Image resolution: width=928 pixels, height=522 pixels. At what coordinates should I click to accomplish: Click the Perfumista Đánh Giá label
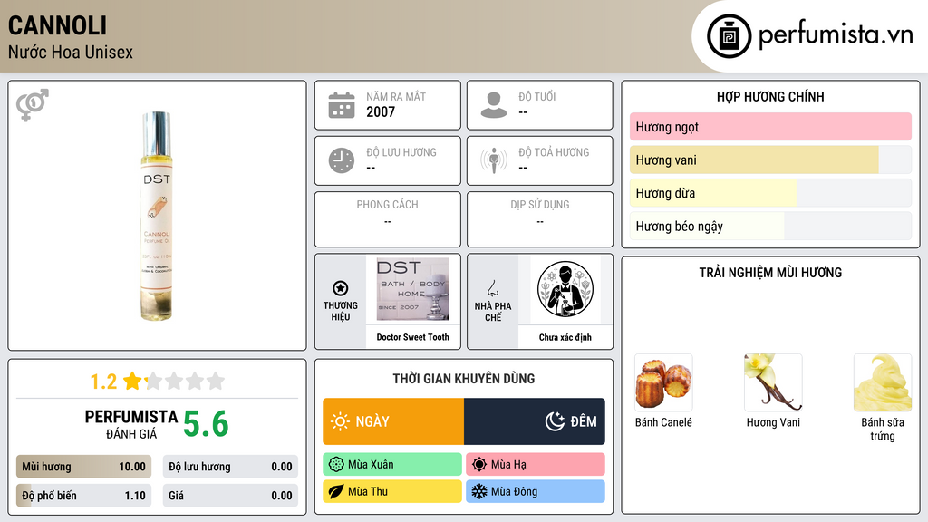130,424
